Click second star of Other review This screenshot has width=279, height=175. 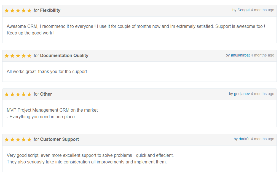[12, 94]
